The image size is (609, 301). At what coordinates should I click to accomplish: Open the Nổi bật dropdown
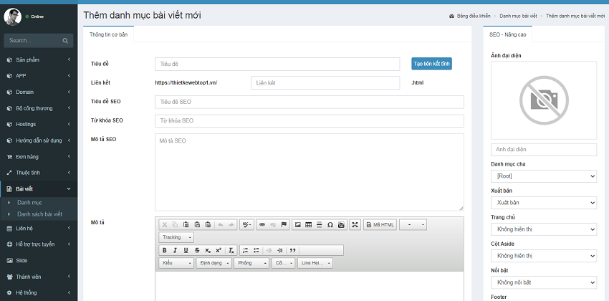click(x=543, y=282)
